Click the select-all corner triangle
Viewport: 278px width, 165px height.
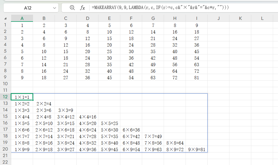click(5, 19)
